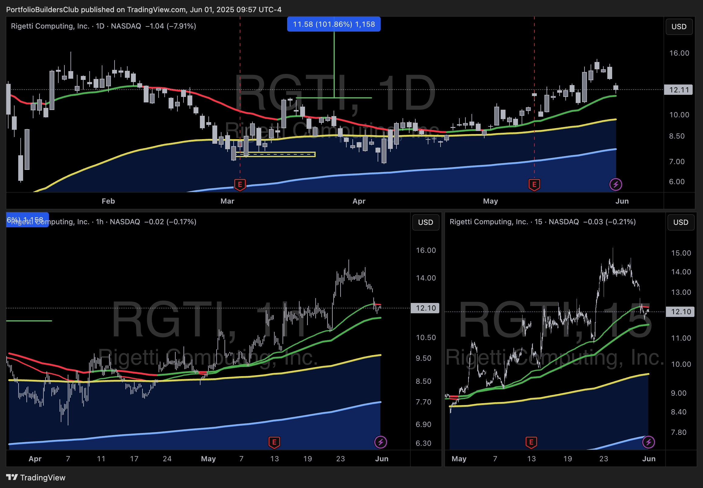Click the Apr label on daily time axis
Image resolution: width=703 pixels, height=488 pixels.
pos(359,201)
